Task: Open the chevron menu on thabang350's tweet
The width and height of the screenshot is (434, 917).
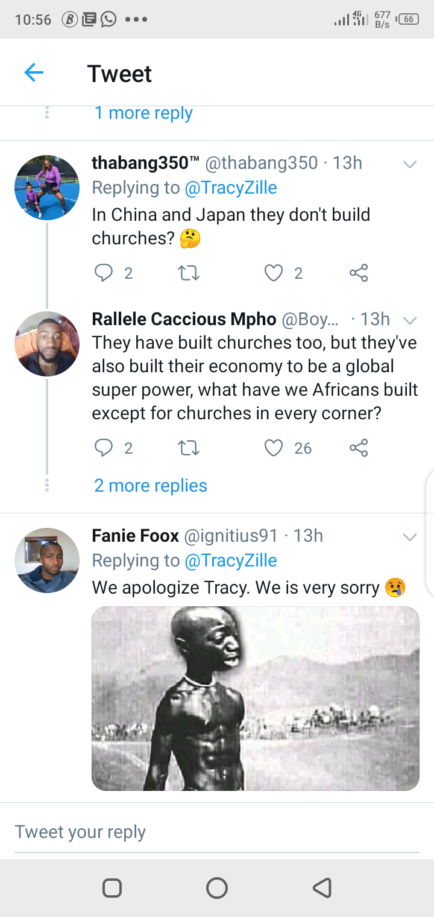Action: [410, 164]
